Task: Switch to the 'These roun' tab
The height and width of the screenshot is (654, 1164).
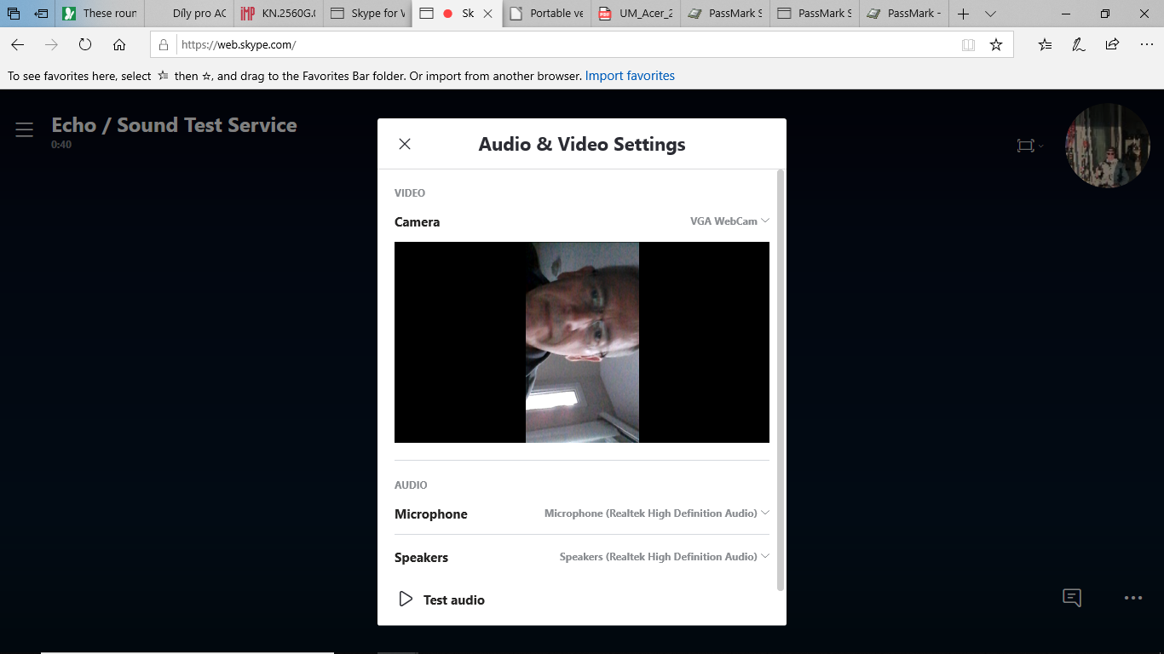Action: [100, 14]
